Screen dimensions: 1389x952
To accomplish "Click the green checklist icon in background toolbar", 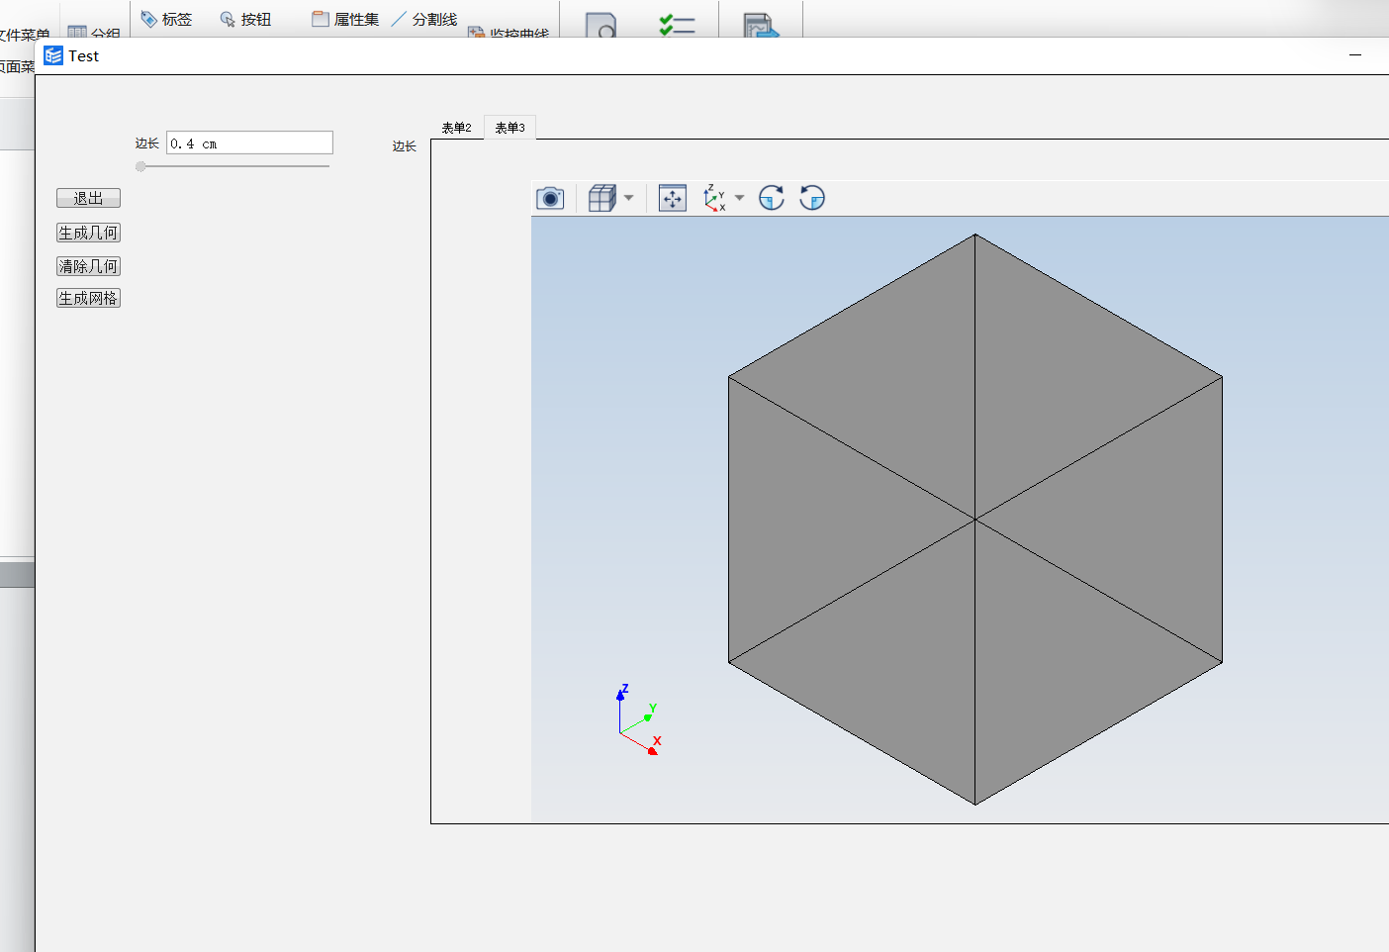I will 677,24.
